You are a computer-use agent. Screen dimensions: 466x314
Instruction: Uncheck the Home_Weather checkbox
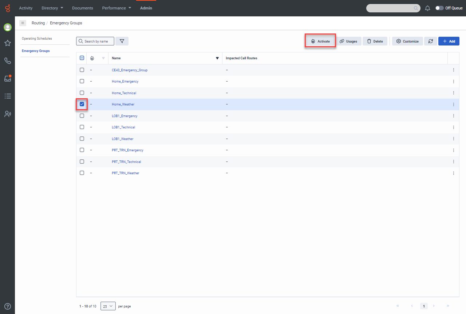point(82,104)
